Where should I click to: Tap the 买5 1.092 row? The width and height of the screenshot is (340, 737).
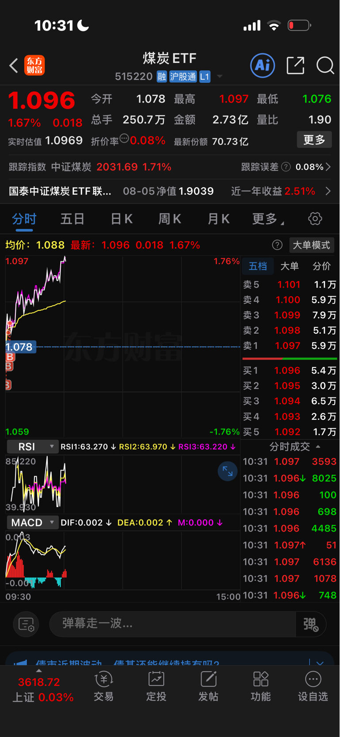290,432
